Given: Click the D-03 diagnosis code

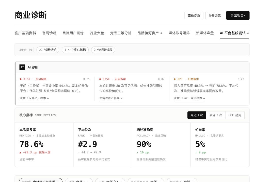Looking at the screenshot, I should pos(241,79).
